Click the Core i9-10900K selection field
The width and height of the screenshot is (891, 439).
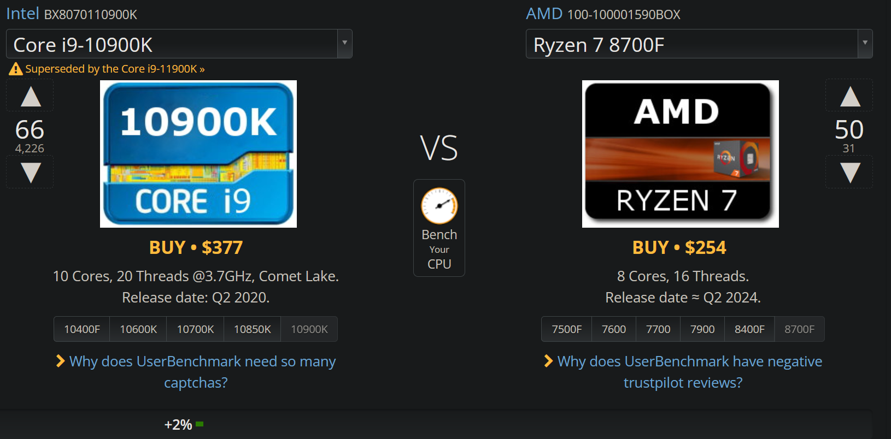coord(179,44)
